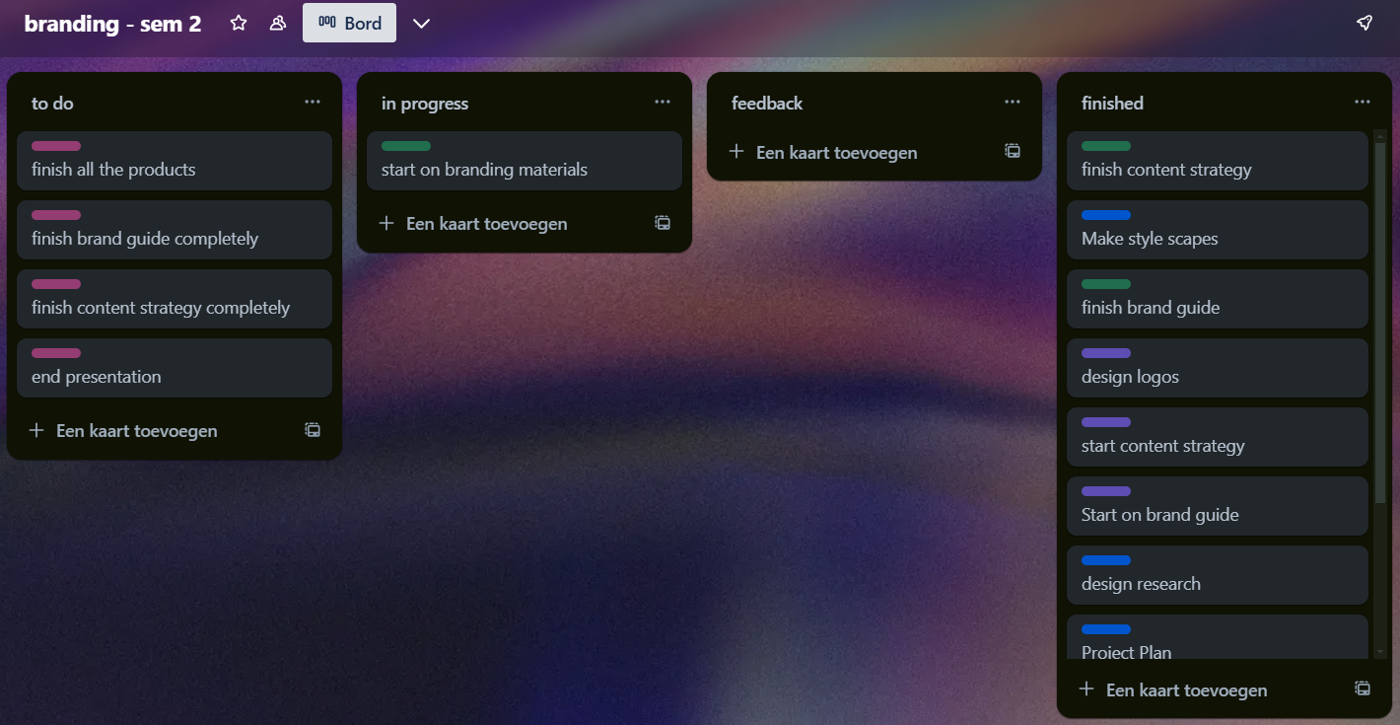Click template card icon in to do list
The height and width of the screenshot is (725, 1400).
click(313, 430)
